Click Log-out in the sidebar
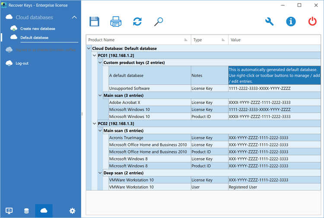 [22, 63]
